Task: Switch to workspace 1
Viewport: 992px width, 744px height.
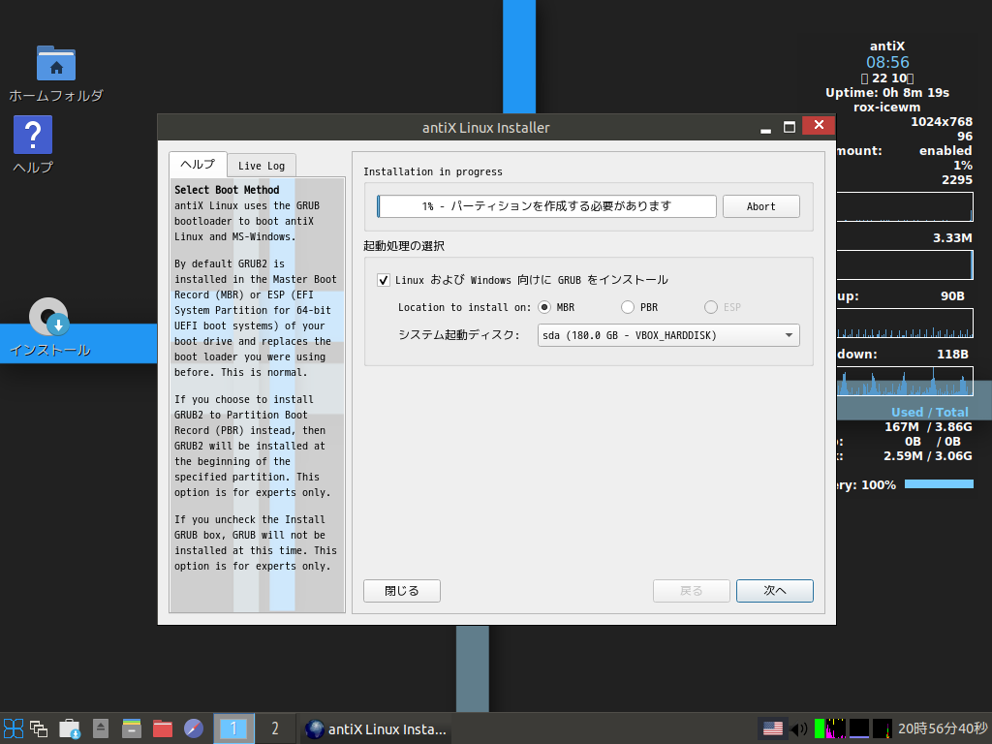Action: [233, 728]
